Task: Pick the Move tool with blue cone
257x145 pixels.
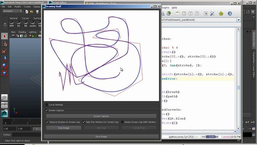Action: pos(4,59)
